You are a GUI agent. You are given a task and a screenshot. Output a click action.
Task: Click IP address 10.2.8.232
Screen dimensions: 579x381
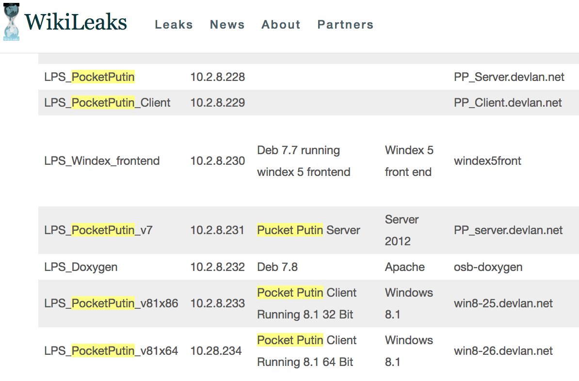click(217, 267)
